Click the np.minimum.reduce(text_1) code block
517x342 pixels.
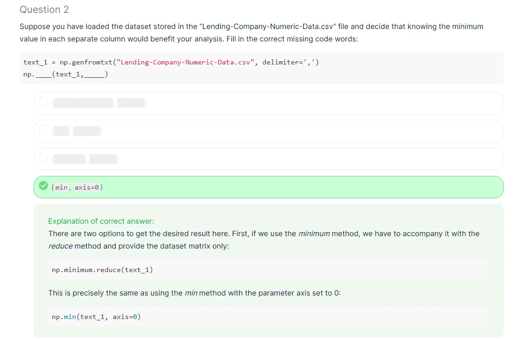point(102,270)
